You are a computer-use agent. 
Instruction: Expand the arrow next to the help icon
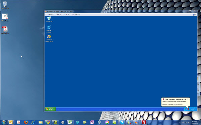[x=196, y=15]
